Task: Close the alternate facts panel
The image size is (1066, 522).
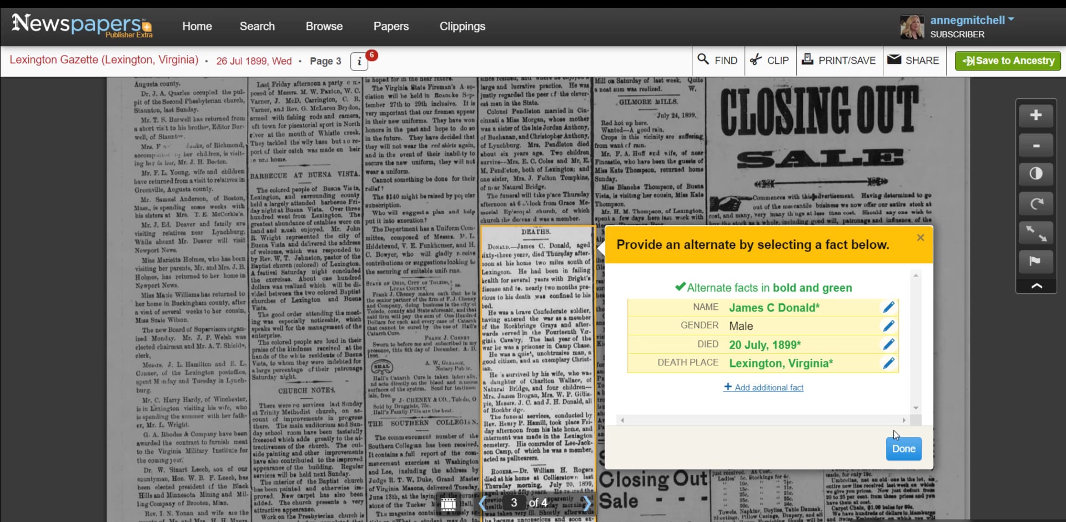Action: click(x=921, y=238)
